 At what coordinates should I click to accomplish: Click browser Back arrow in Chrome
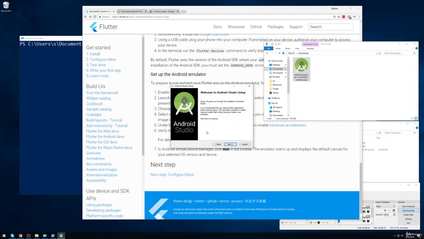[x=85, y=17]
